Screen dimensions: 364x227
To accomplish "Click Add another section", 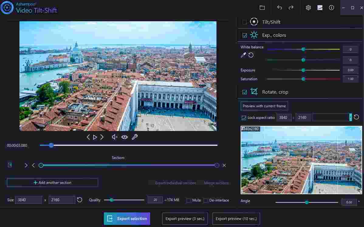I will pyautogui.click(x=52, y=182).
